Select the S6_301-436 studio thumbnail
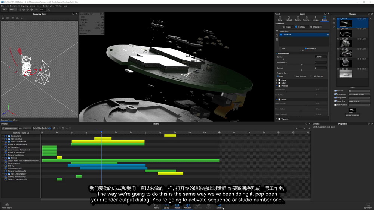 [346, 74]
